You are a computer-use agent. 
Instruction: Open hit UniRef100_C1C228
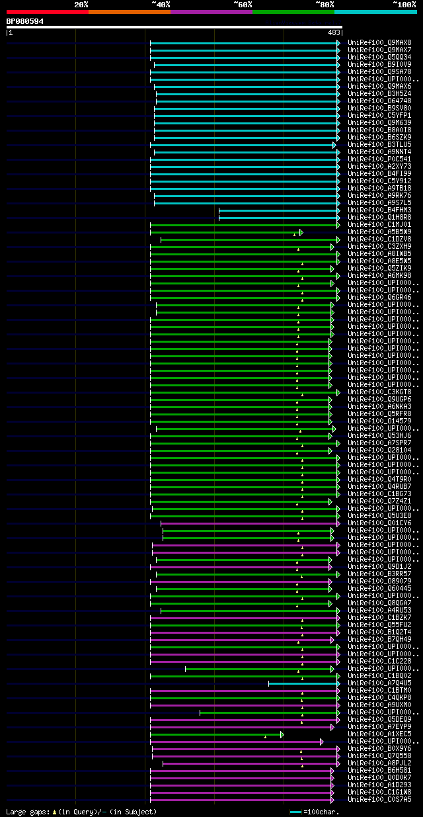click(x=381, y=662)
